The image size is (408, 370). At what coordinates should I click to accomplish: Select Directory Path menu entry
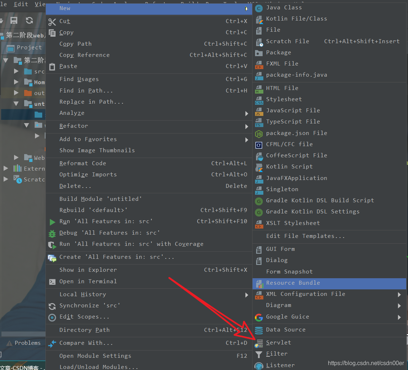[x=149, y=330]
